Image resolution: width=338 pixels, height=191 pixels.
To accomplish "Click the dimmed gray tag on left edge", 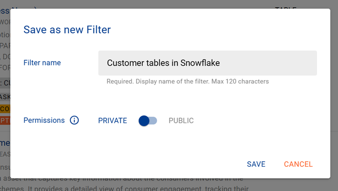I will coord(5,83).
